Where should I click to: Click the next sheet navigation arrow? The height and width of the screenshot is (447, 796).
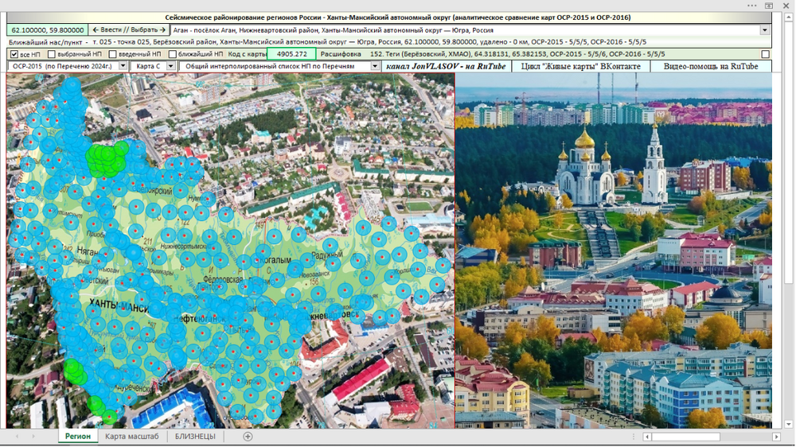(33, 437)
